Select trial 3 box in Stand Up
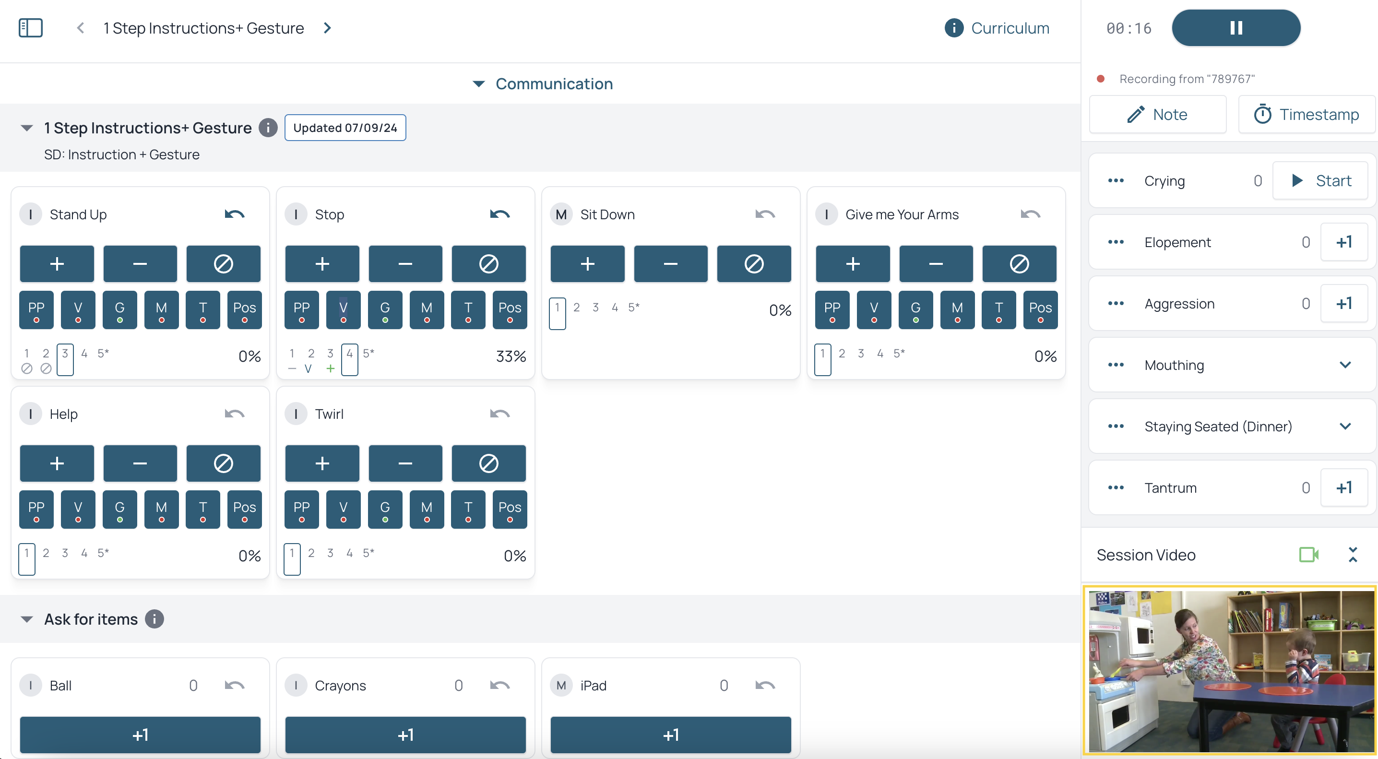Screen dimensions: 1378x759 click(65, 359)
